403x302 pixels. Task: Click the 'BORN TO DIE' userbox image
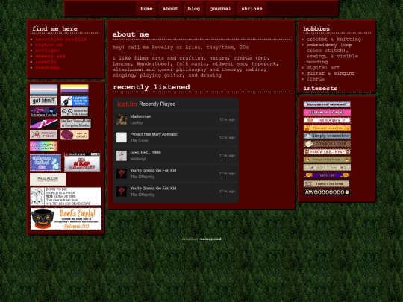(66, 196)
